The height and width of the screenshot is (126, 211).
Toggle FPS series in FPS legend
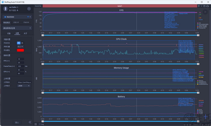(x=199, y=23)
